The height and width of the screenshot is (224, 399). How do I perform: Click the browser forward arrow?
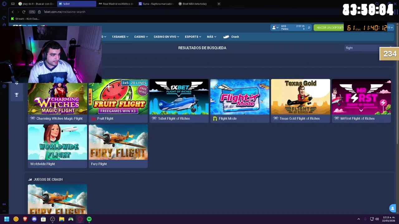pyautogui.click(x=18, y=12)
